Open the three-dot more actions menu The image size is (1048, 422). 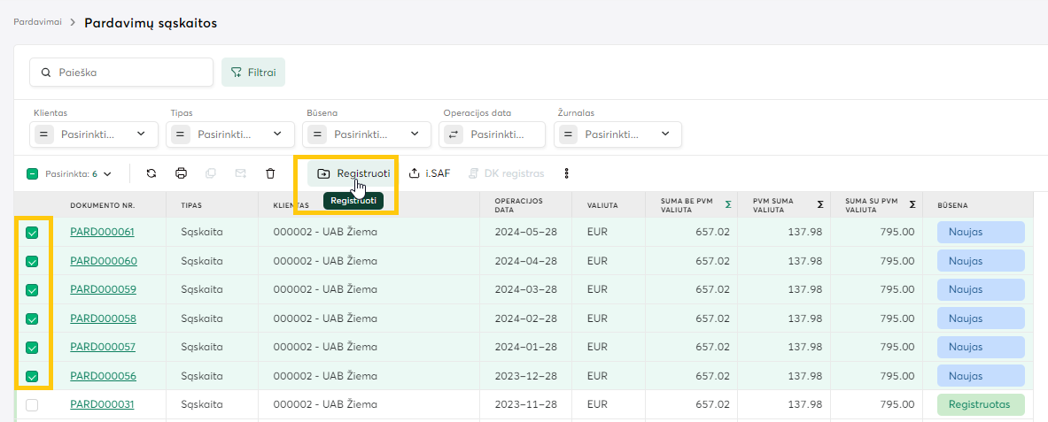pyautogui.click(x=566, y=173)
